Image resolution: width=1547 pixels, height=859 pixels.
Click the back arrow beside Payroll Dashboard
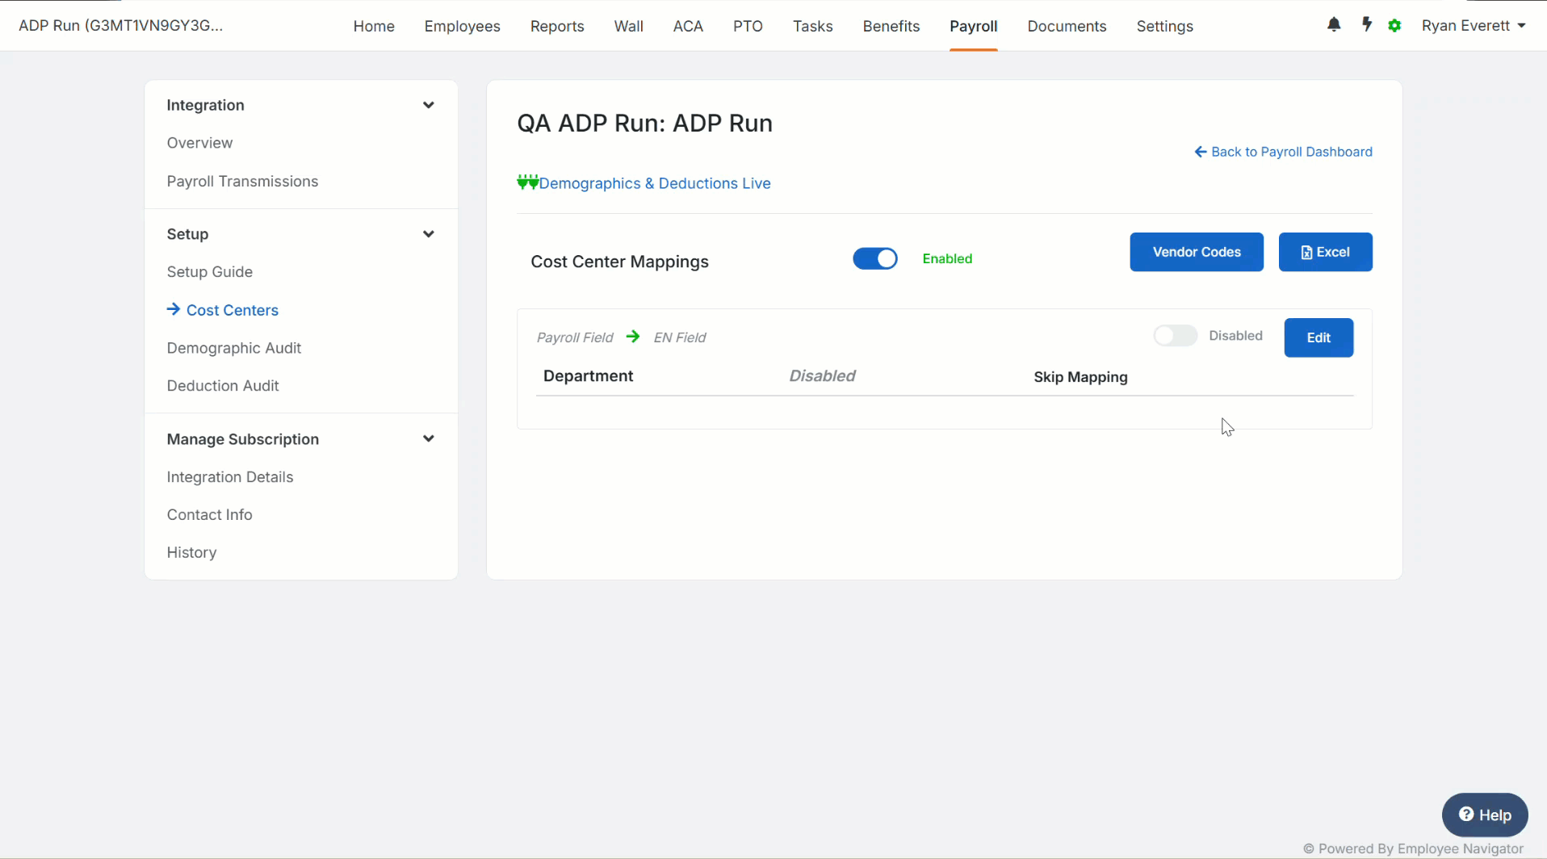pyautogui.click(x=1201, y=152)
